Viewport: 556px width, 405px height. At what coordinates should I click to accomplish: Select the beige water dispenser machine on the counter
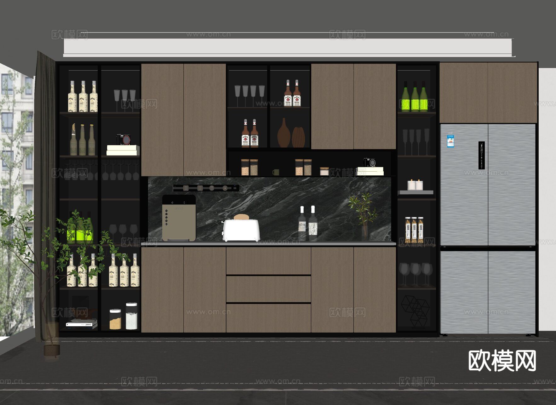(179, 218)
